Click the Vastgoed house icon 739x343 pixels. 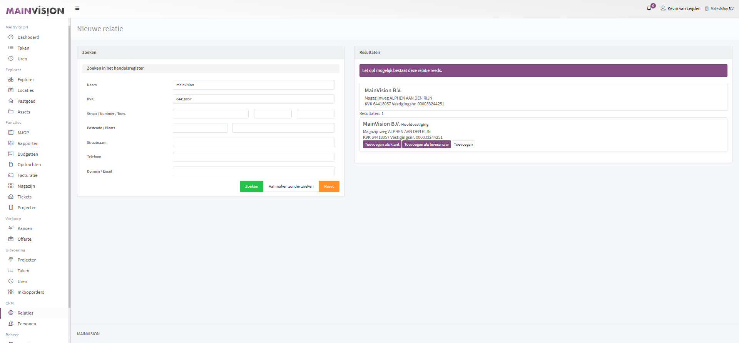[11, 101]
